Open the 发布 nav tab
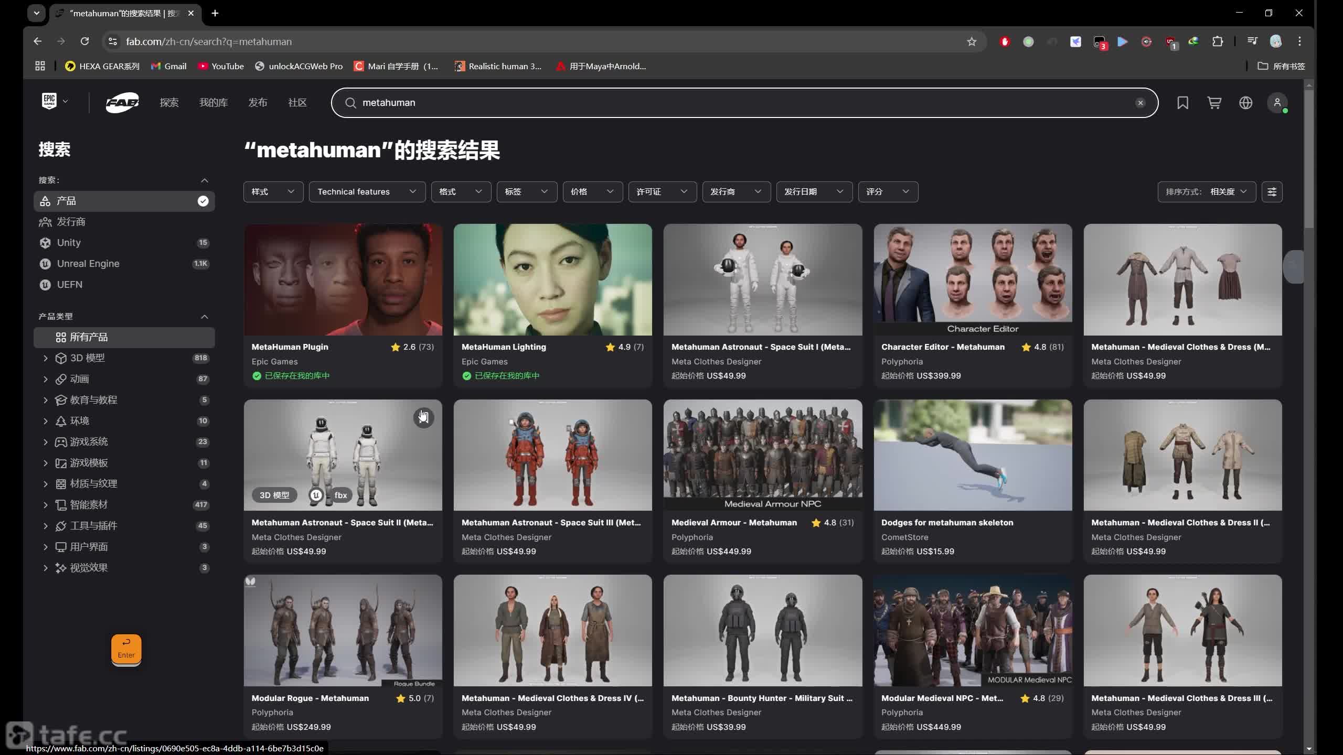Screen dimensions: 1343x755 pos(258,103)
